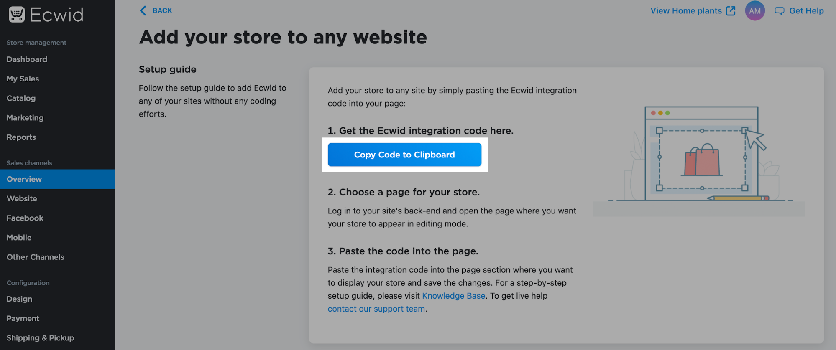Click the chat bubble icon next to Get Help
The width and height of the screenshot is (836, 350).
(x=779, y=11)
